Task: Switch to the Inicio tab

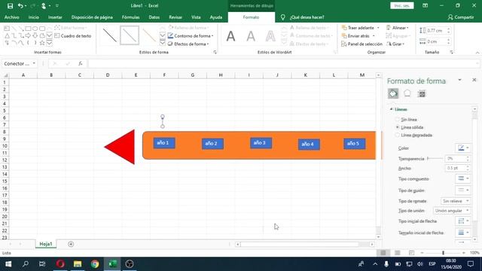Action: coord(33,17)
